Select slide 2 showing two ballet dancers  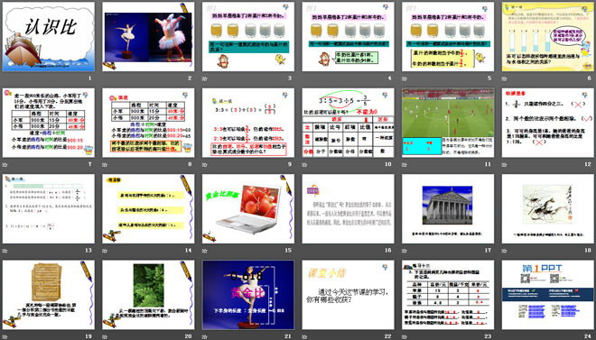[148, 37]
